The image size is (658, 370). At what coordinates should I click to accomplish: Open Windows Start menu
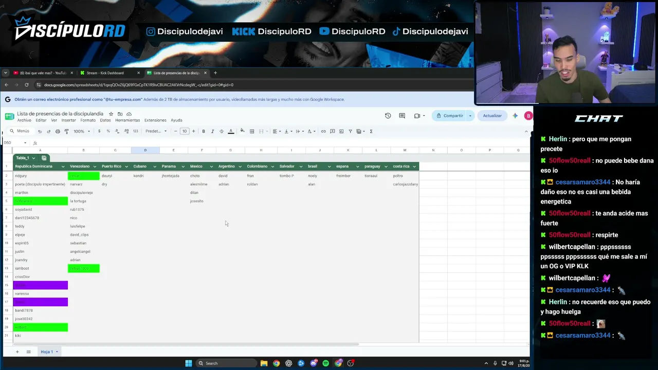click(189, 363)
